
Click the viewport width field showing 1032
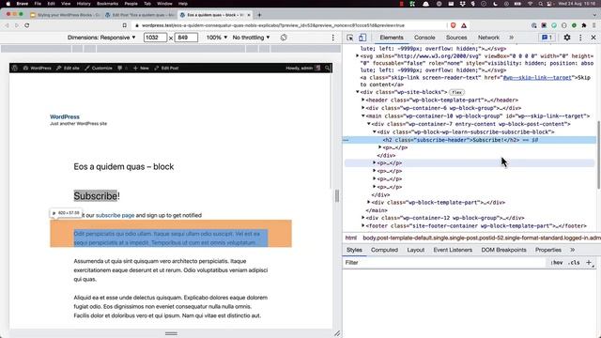(155, 38)
